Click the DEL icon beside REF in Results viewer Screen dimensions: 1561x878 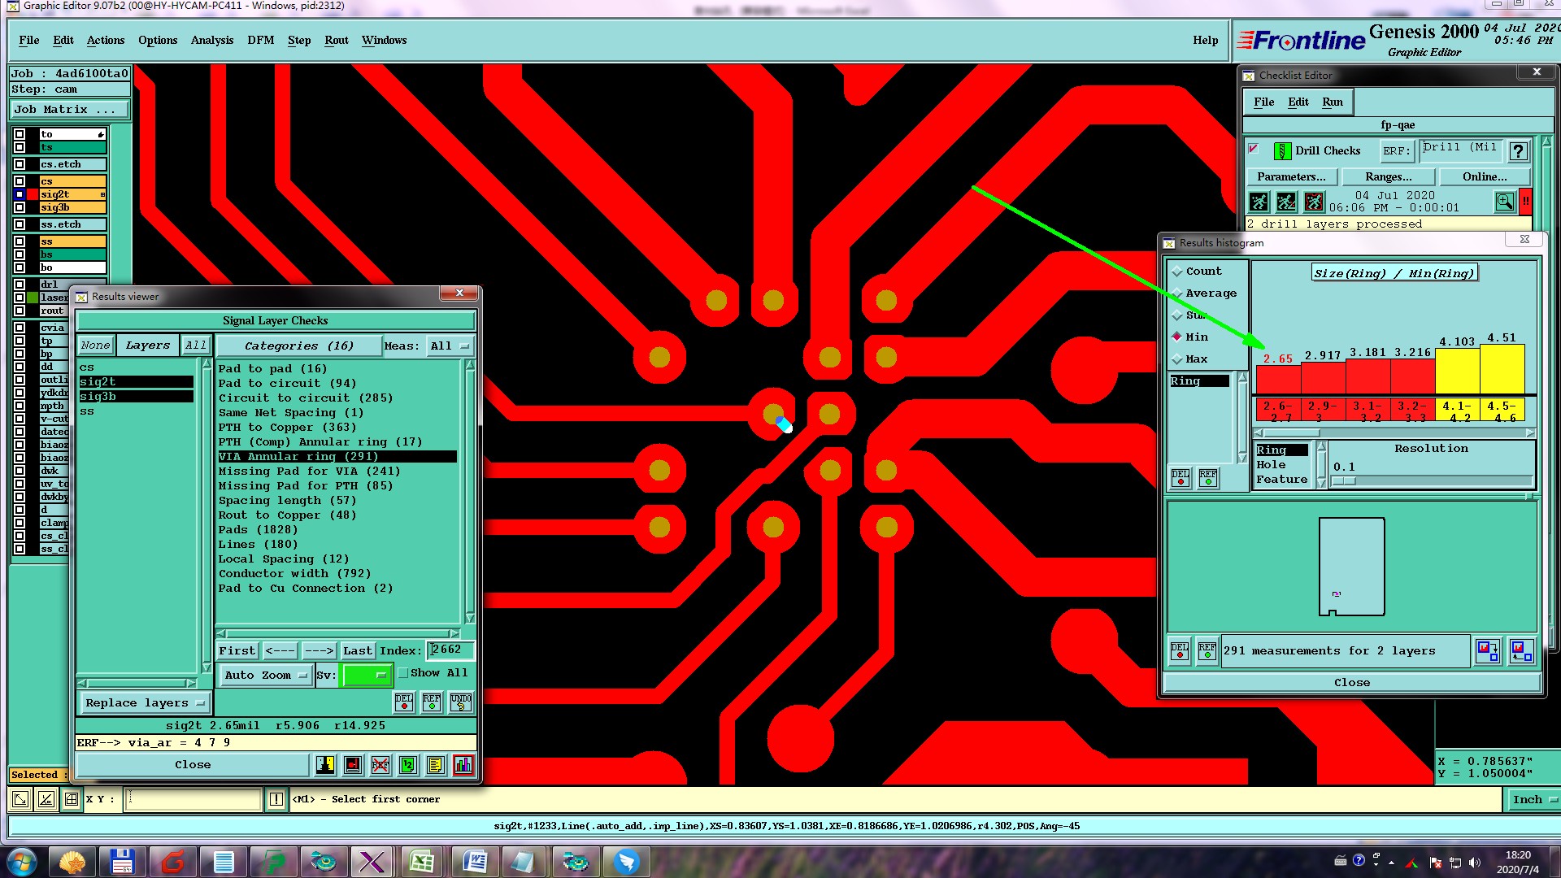tap(404, 702)
